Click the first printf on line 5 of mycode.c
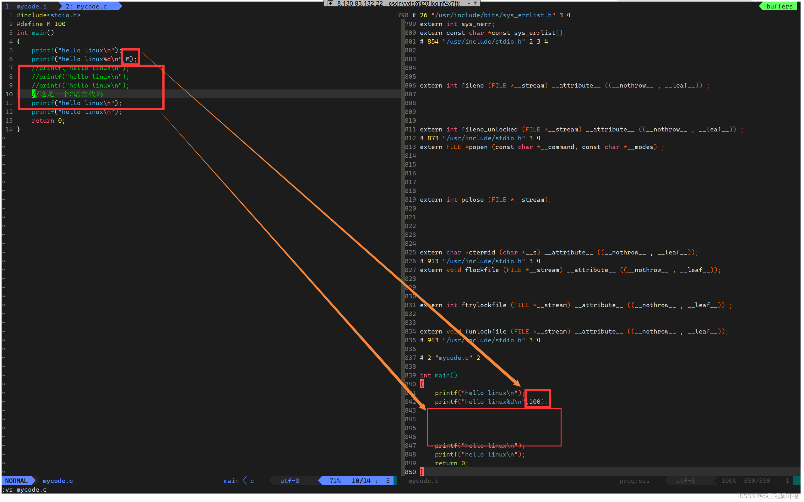The height and width of the screenshot is (502, 804). pyautogui.click(x=77, y=51)
